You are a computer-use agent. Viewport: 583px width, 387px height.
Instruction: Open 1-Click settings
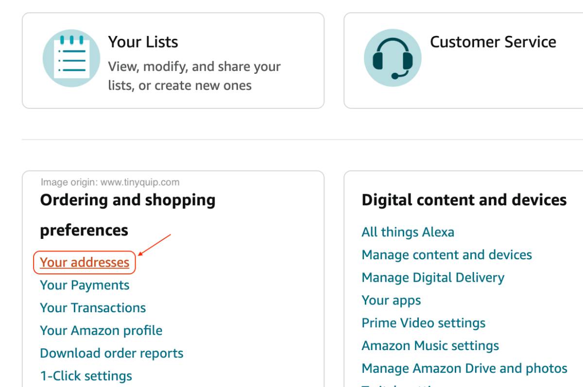[x=86, y=375]
